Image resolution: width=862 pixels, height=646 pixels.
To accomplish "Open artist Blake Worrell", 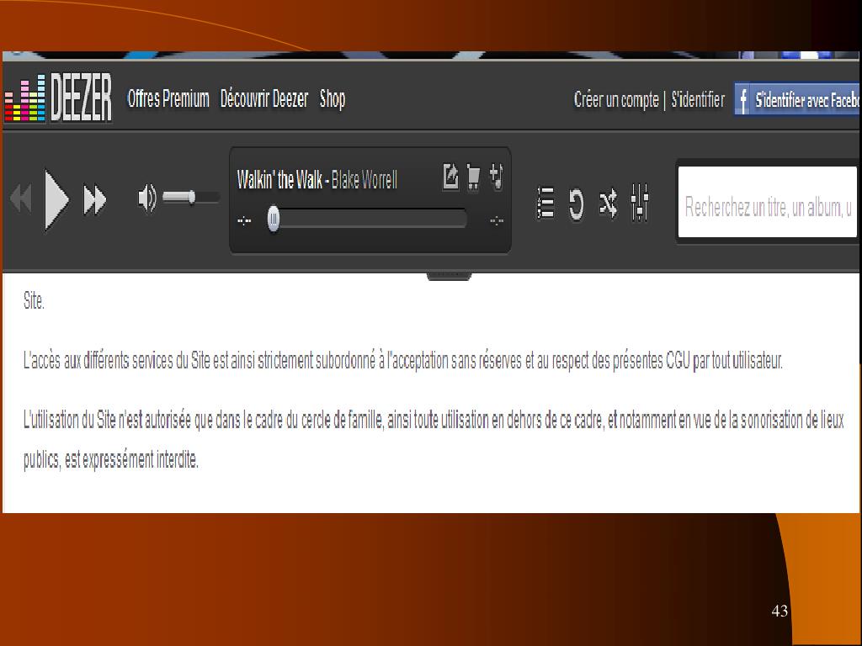I will pos(364,180).
